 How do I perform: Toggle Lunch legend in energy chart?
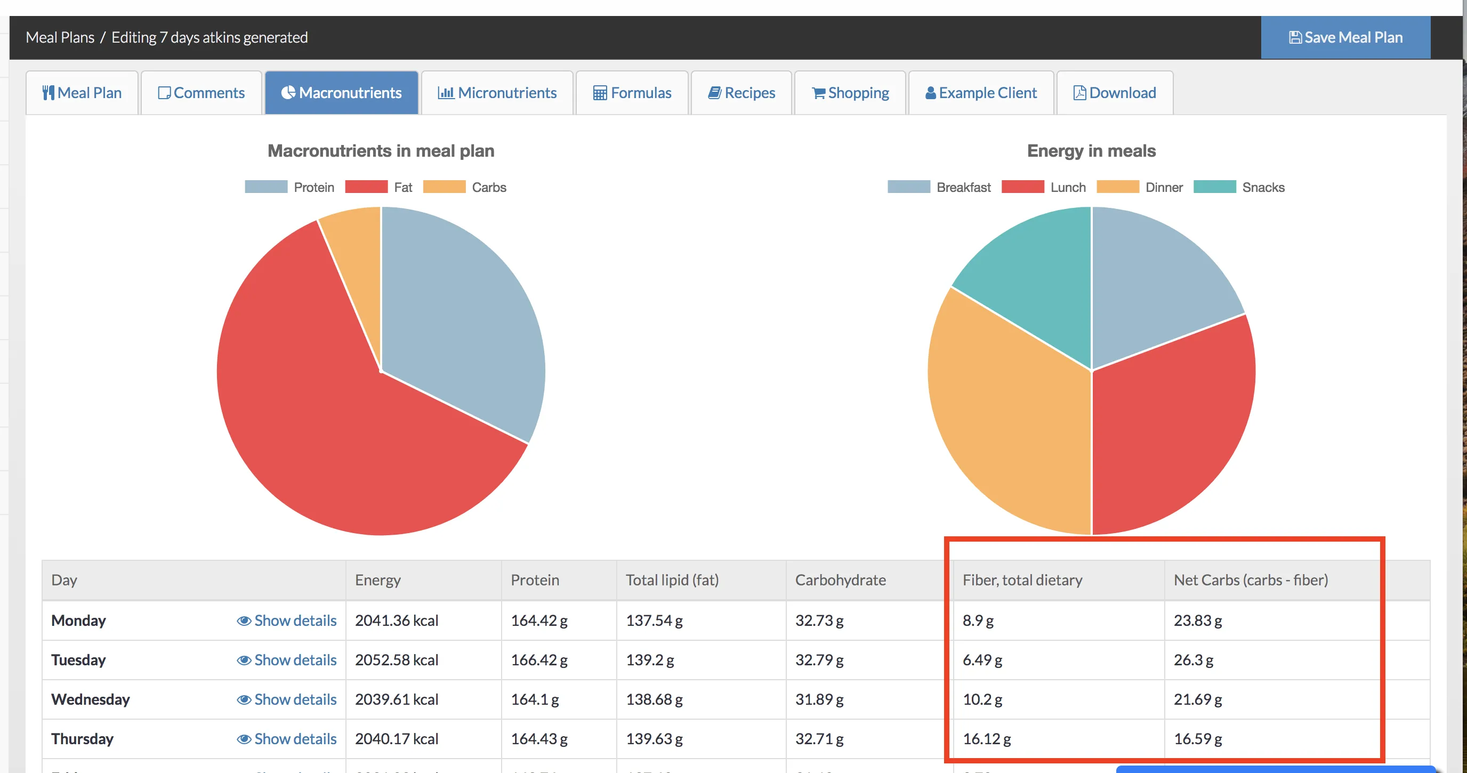1044,188
